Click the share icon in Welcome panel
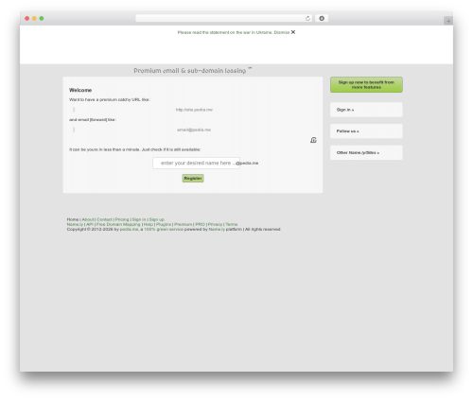473x400 pixels. (x=313, y=140)
